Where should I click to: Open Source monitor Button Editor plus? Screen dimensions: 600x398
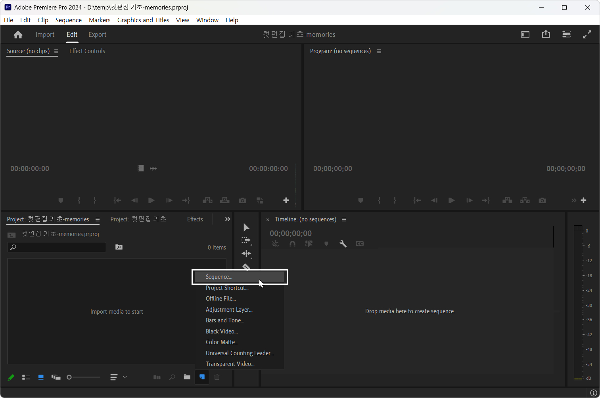click(286, 200)
